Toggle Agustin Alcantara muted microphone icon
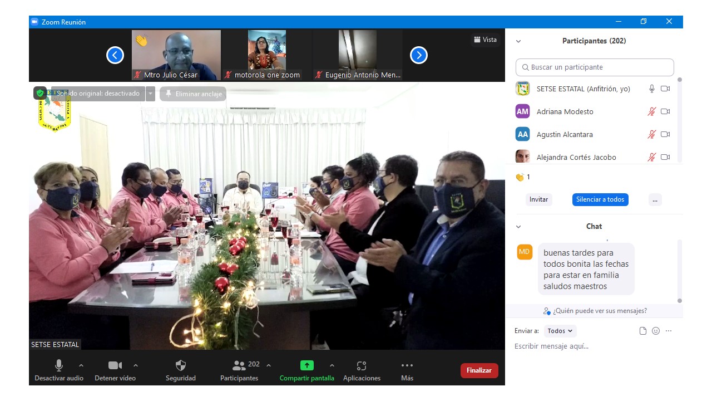 (652, 134)
